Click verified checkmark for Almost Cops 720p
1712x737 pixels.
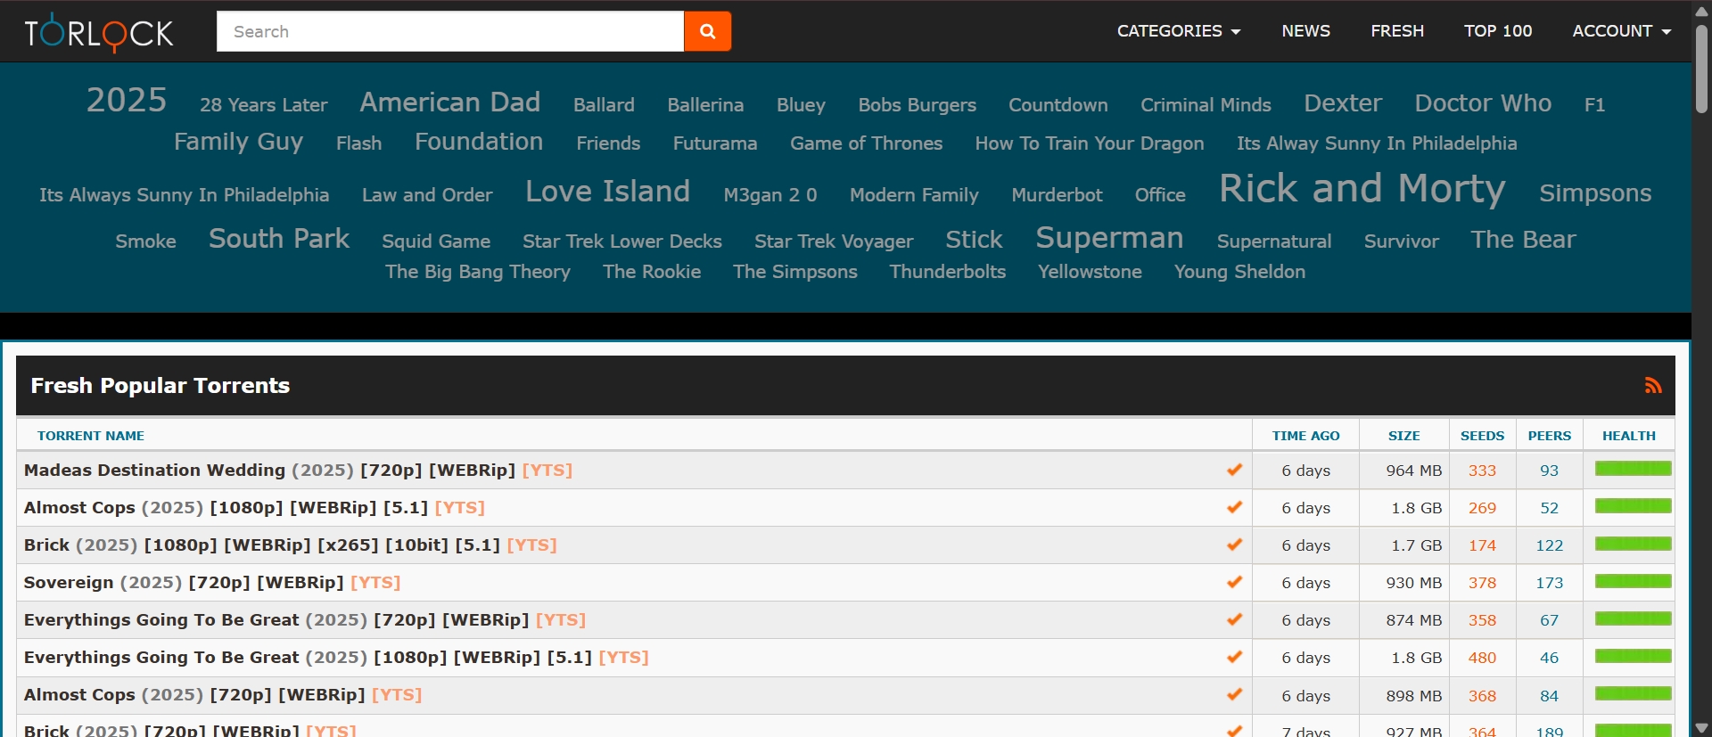pyautogui.click(x=1234, y=694)
